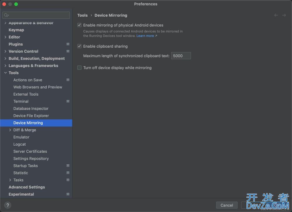Click project-level icon next to Experimental

pos(68,194)
